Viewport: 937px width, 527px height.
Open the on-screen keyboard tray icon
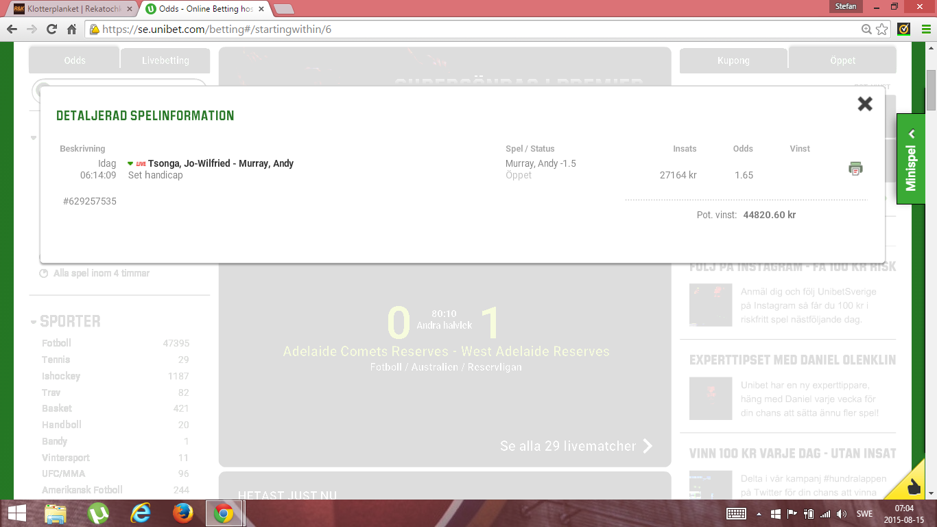(736, 513)
